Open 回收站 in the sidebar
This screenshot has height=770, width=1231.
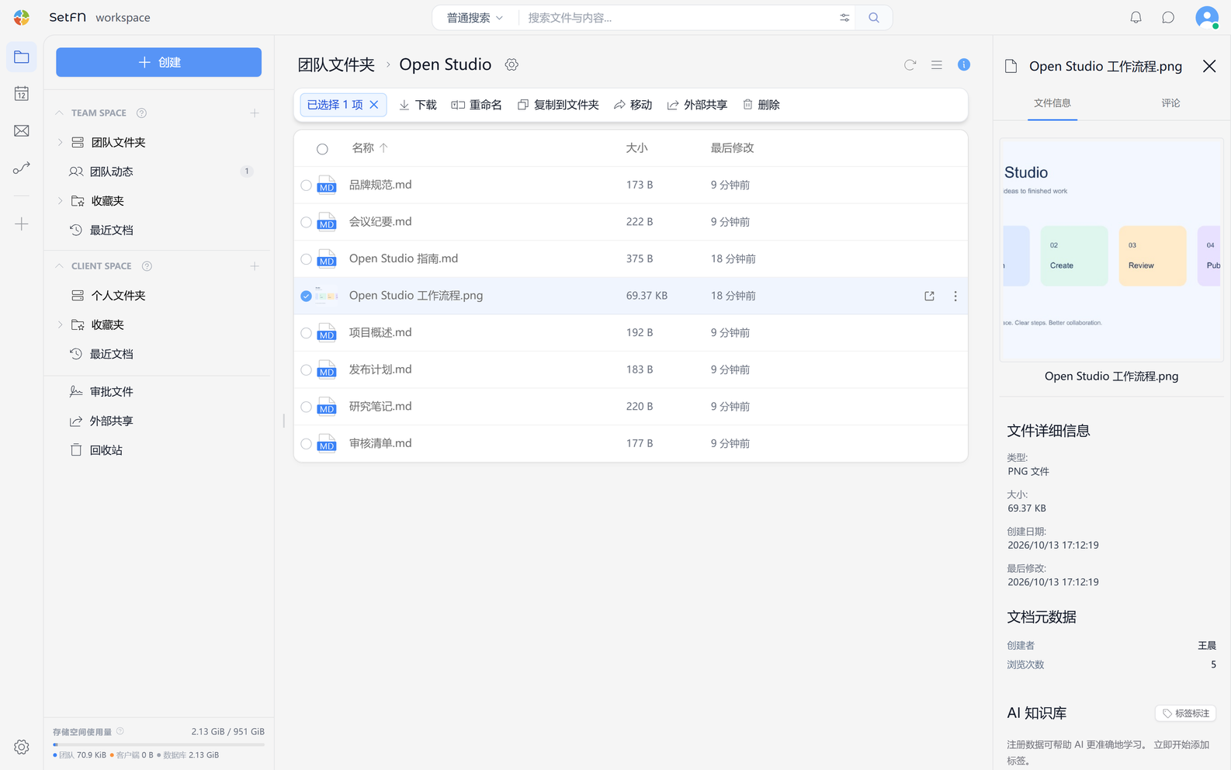[106, 450]
